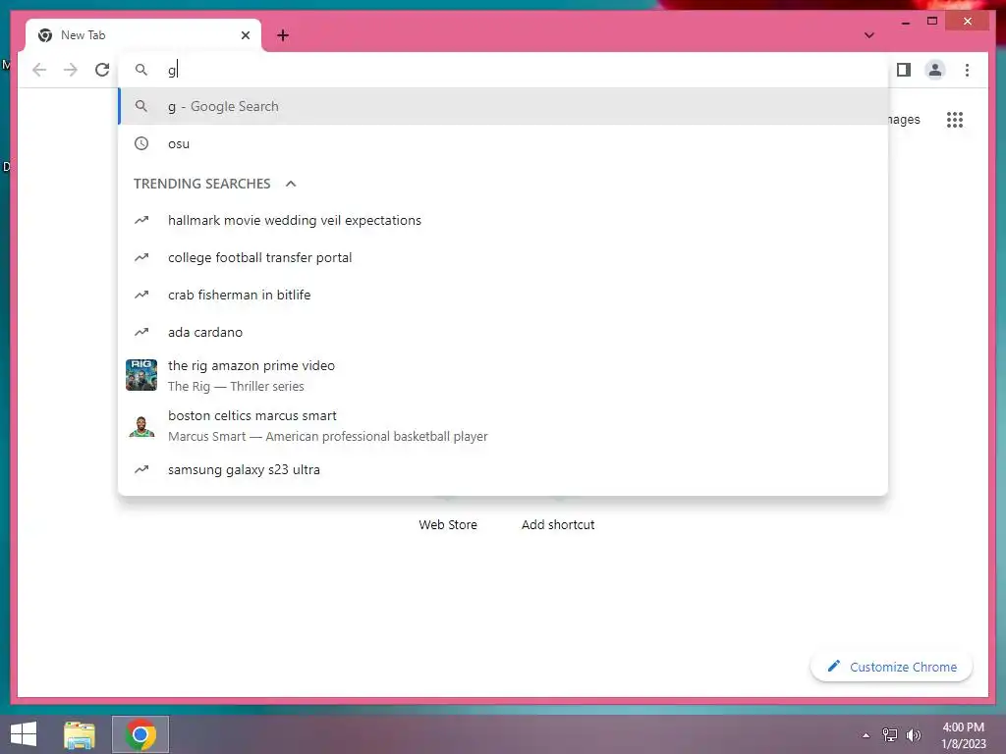Screen dimensions: 1006x754
Task: Open the profile avatar menu
Action: [935, 70]
